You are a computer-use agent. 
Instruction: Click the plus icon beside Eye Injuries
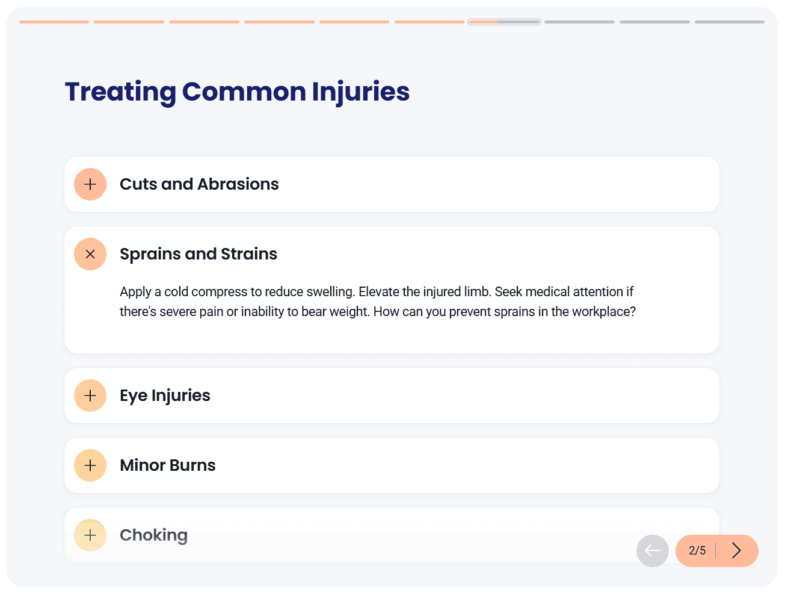[x=90, y=396]
